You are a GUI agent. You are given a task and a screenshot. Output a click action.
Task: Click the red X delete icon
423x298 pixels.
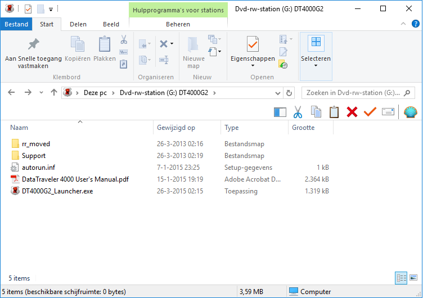[x=352, y=112]
